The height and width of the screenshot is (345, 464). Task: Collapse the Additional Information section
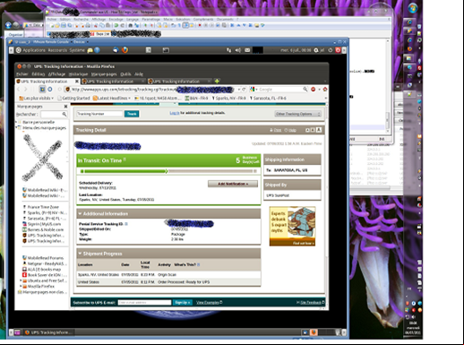tap(80, 214)
